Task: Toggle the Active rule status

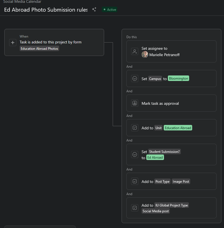Action: [x=109, y=9]
